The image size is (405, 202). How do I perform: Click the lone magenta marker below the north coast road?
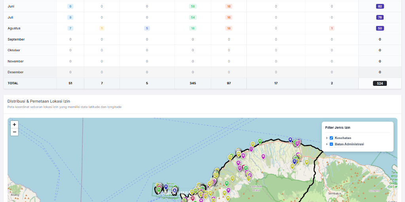263,156
